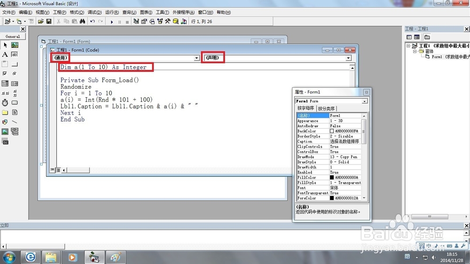Screen dimensions: 470x264
Task: Select the Label control tool
Action: (x=5, y=54)
